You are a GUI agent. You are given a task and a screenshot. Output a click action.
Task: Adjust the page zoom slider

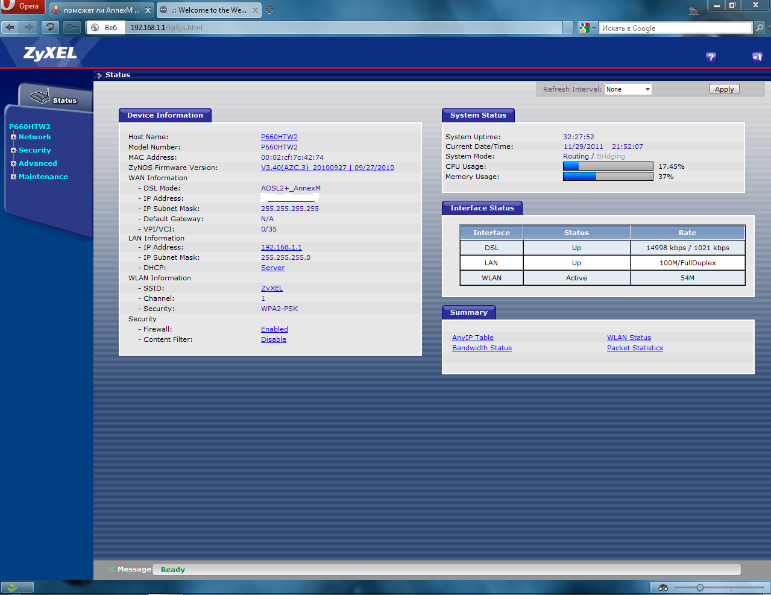(699, 587)
